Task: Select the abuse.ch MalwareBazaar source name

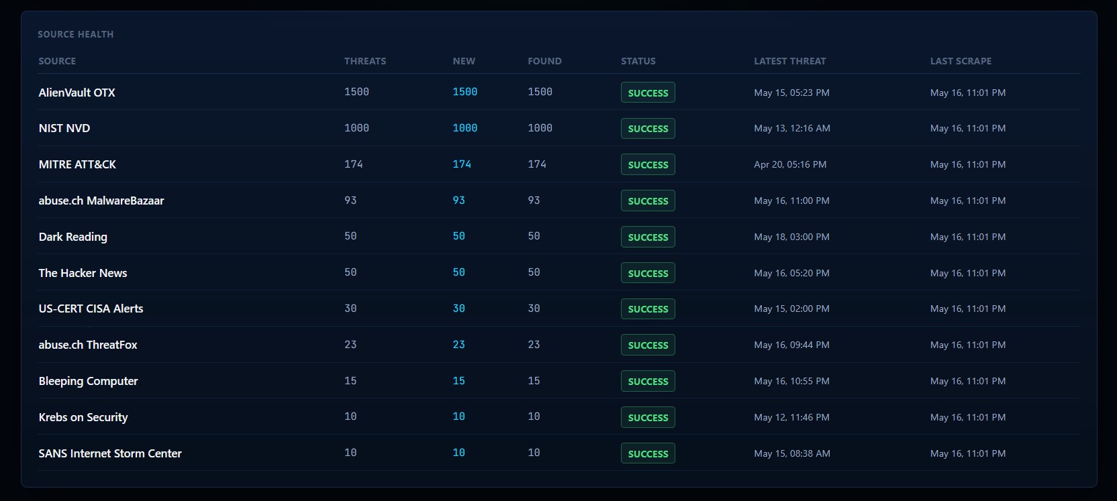Action: click(x=101, y=201)
